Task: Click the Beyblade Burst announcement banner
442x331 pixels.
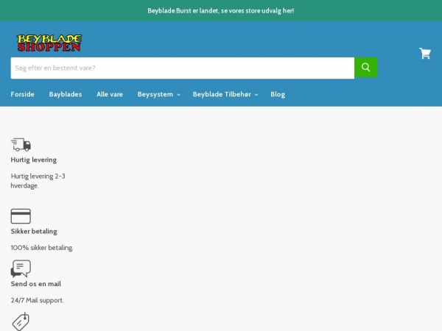Action: coord(221,11)
